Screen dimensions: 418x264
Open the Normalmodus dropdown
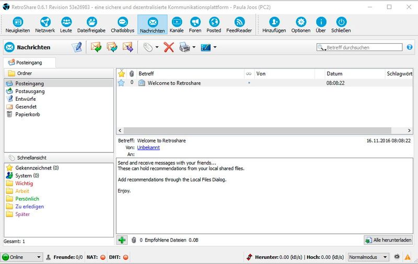tap(368, 257)
